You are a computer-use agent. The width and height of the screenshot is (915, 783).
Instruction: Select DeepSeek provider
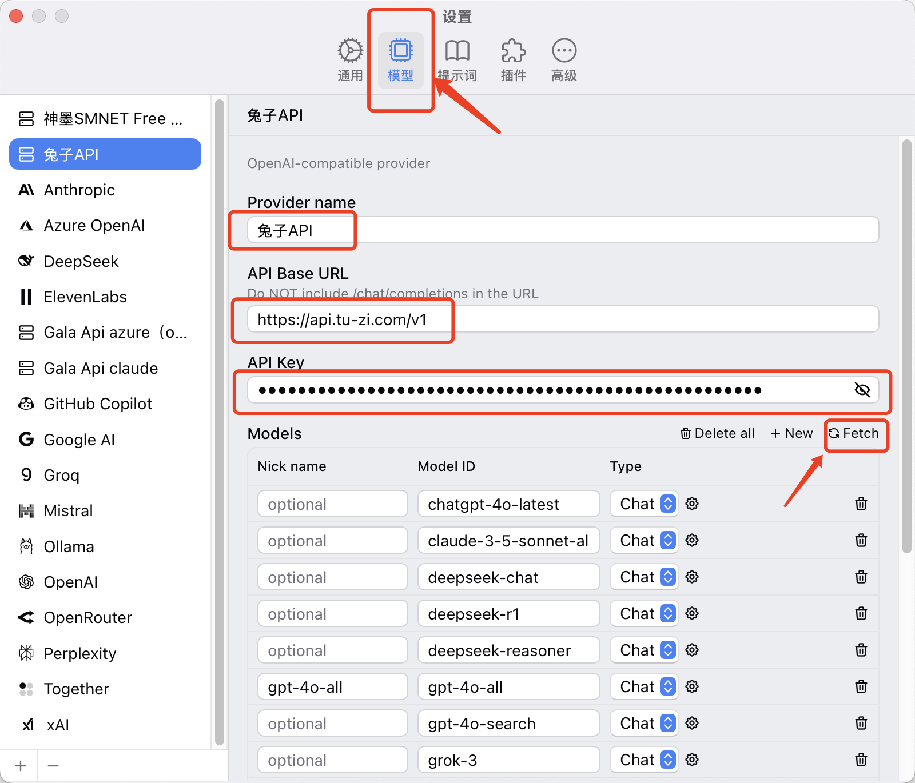point(105,261)
